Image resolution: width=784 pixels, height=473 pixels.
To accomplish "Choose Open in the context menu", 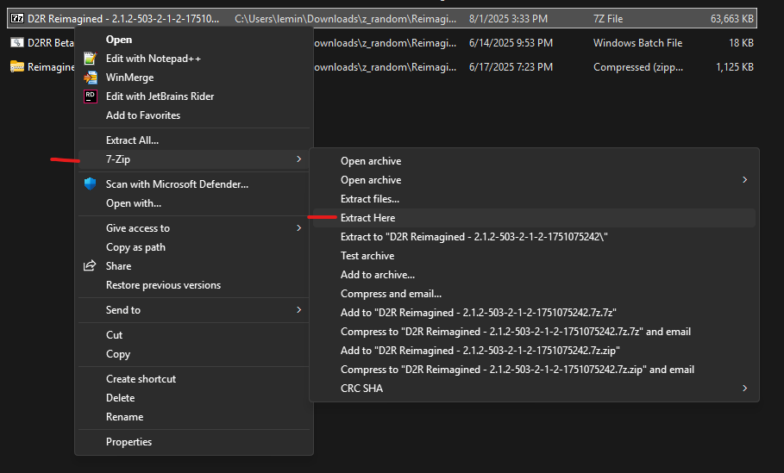I will [x=119, y=40].
